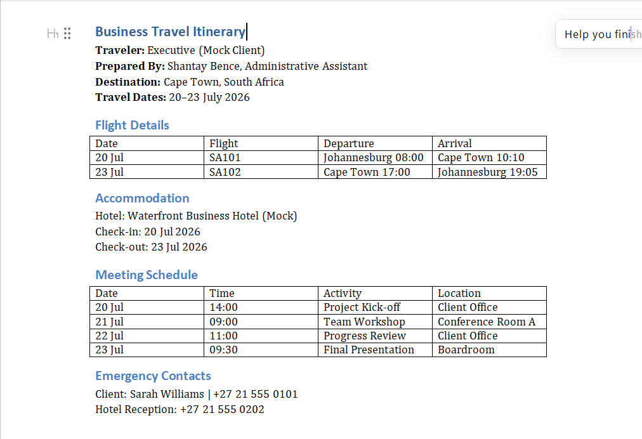This screenshot has height=439, width=642.
Task: Click the Boardroom location cell
Action: (x=489, y=350)
